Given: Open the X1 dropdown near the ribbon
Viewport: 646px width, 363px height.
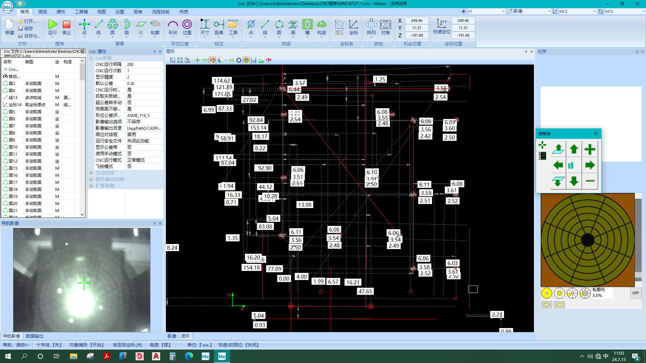Looking at the screenshot, I should pos(503,11).
